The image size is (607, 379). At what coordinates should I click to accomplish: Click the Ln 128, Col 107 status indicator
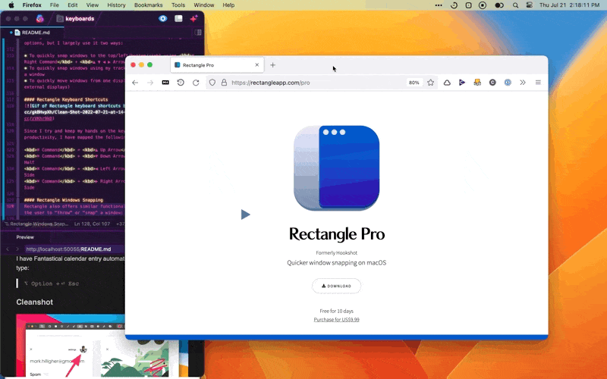[92, 224]
